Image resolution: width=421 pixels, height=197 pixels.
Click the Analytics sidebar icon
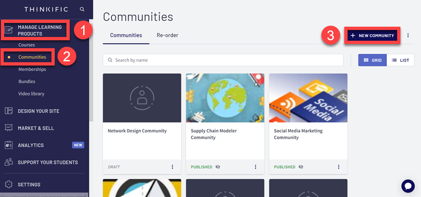click(x=8, y=145)
